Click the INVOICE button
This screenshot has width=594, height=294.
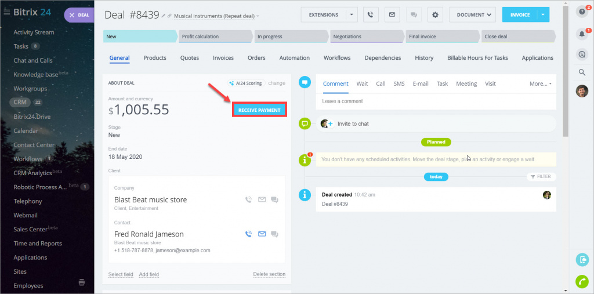[520, 14]
